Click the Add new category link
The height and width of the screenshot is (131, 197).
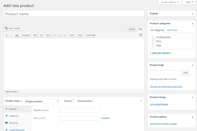[160, 53]
